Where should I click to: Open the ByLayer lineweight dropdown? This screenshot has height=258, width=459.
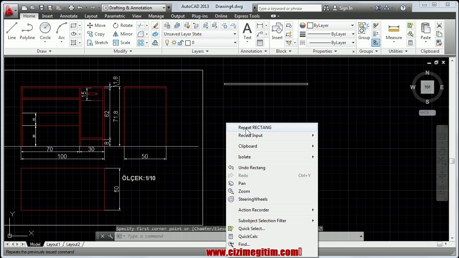[331, 34]
